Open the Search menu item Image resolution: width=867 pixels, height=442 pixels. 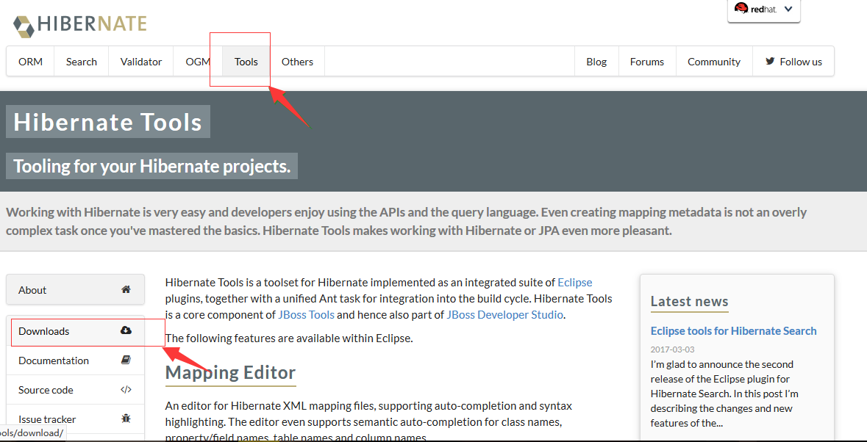pos(82,61)
